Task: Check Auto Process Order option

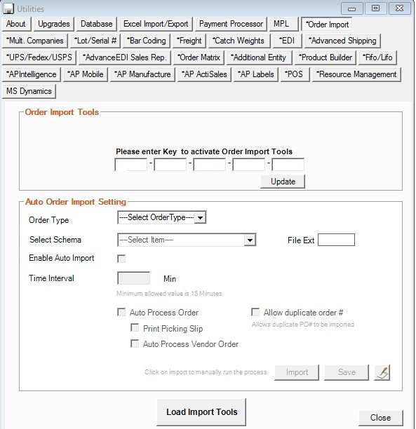Action: pyautogui.click(x=121, y=312)
